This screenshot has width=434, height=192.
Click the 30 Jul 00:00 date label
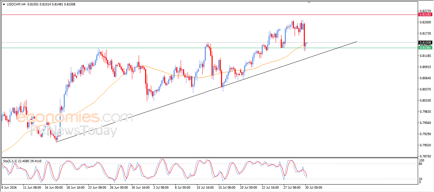click(x=314, y=187)
